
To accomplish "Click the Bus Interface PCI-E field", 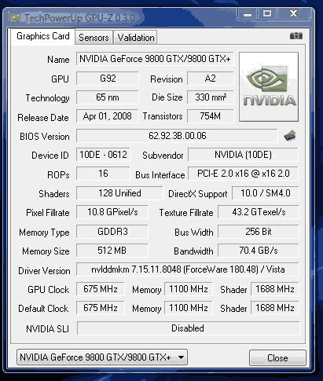I will click(x=243, y=174).
